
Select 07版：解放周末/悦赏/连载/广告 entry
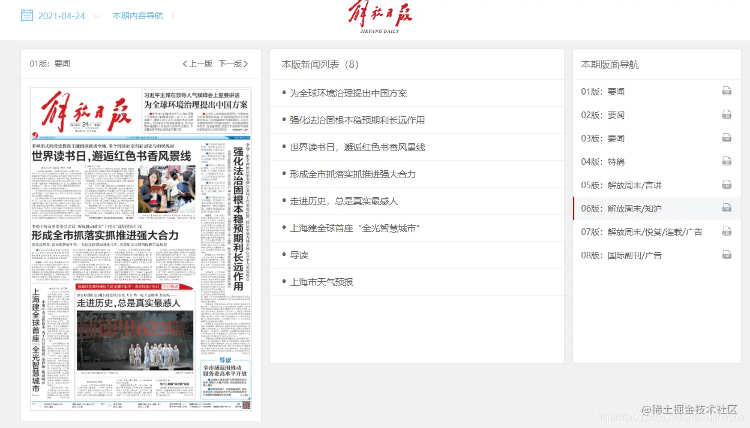641,232
